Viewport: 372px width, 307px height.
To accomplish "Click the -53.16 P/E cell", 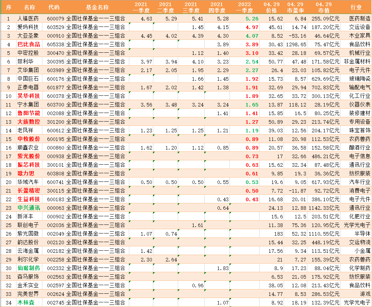I will 298,36.
